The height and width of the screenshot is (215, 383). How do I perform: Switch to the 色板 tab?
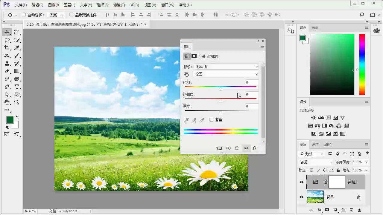pyautogui.click(x=314, y=27)
